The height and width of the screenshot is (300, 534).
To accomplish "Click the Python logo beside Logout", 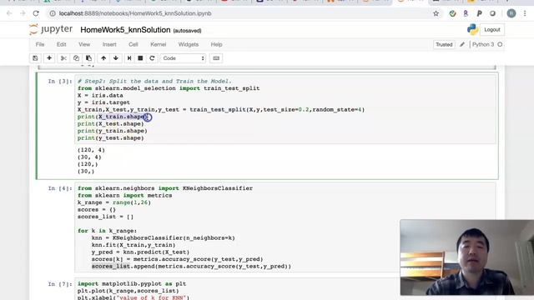I will [x=473, y=30].
